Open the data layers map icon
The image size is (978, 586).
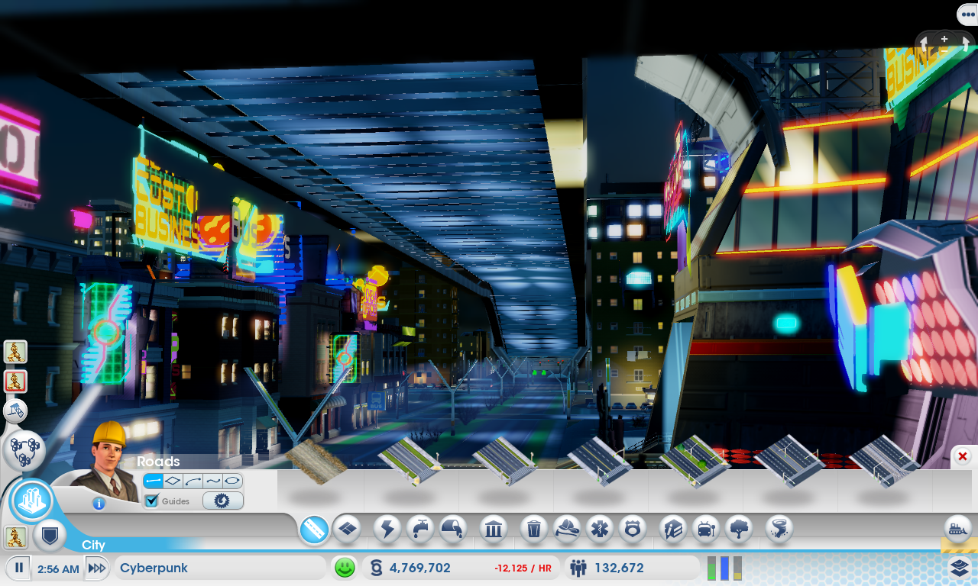(960, 568)
